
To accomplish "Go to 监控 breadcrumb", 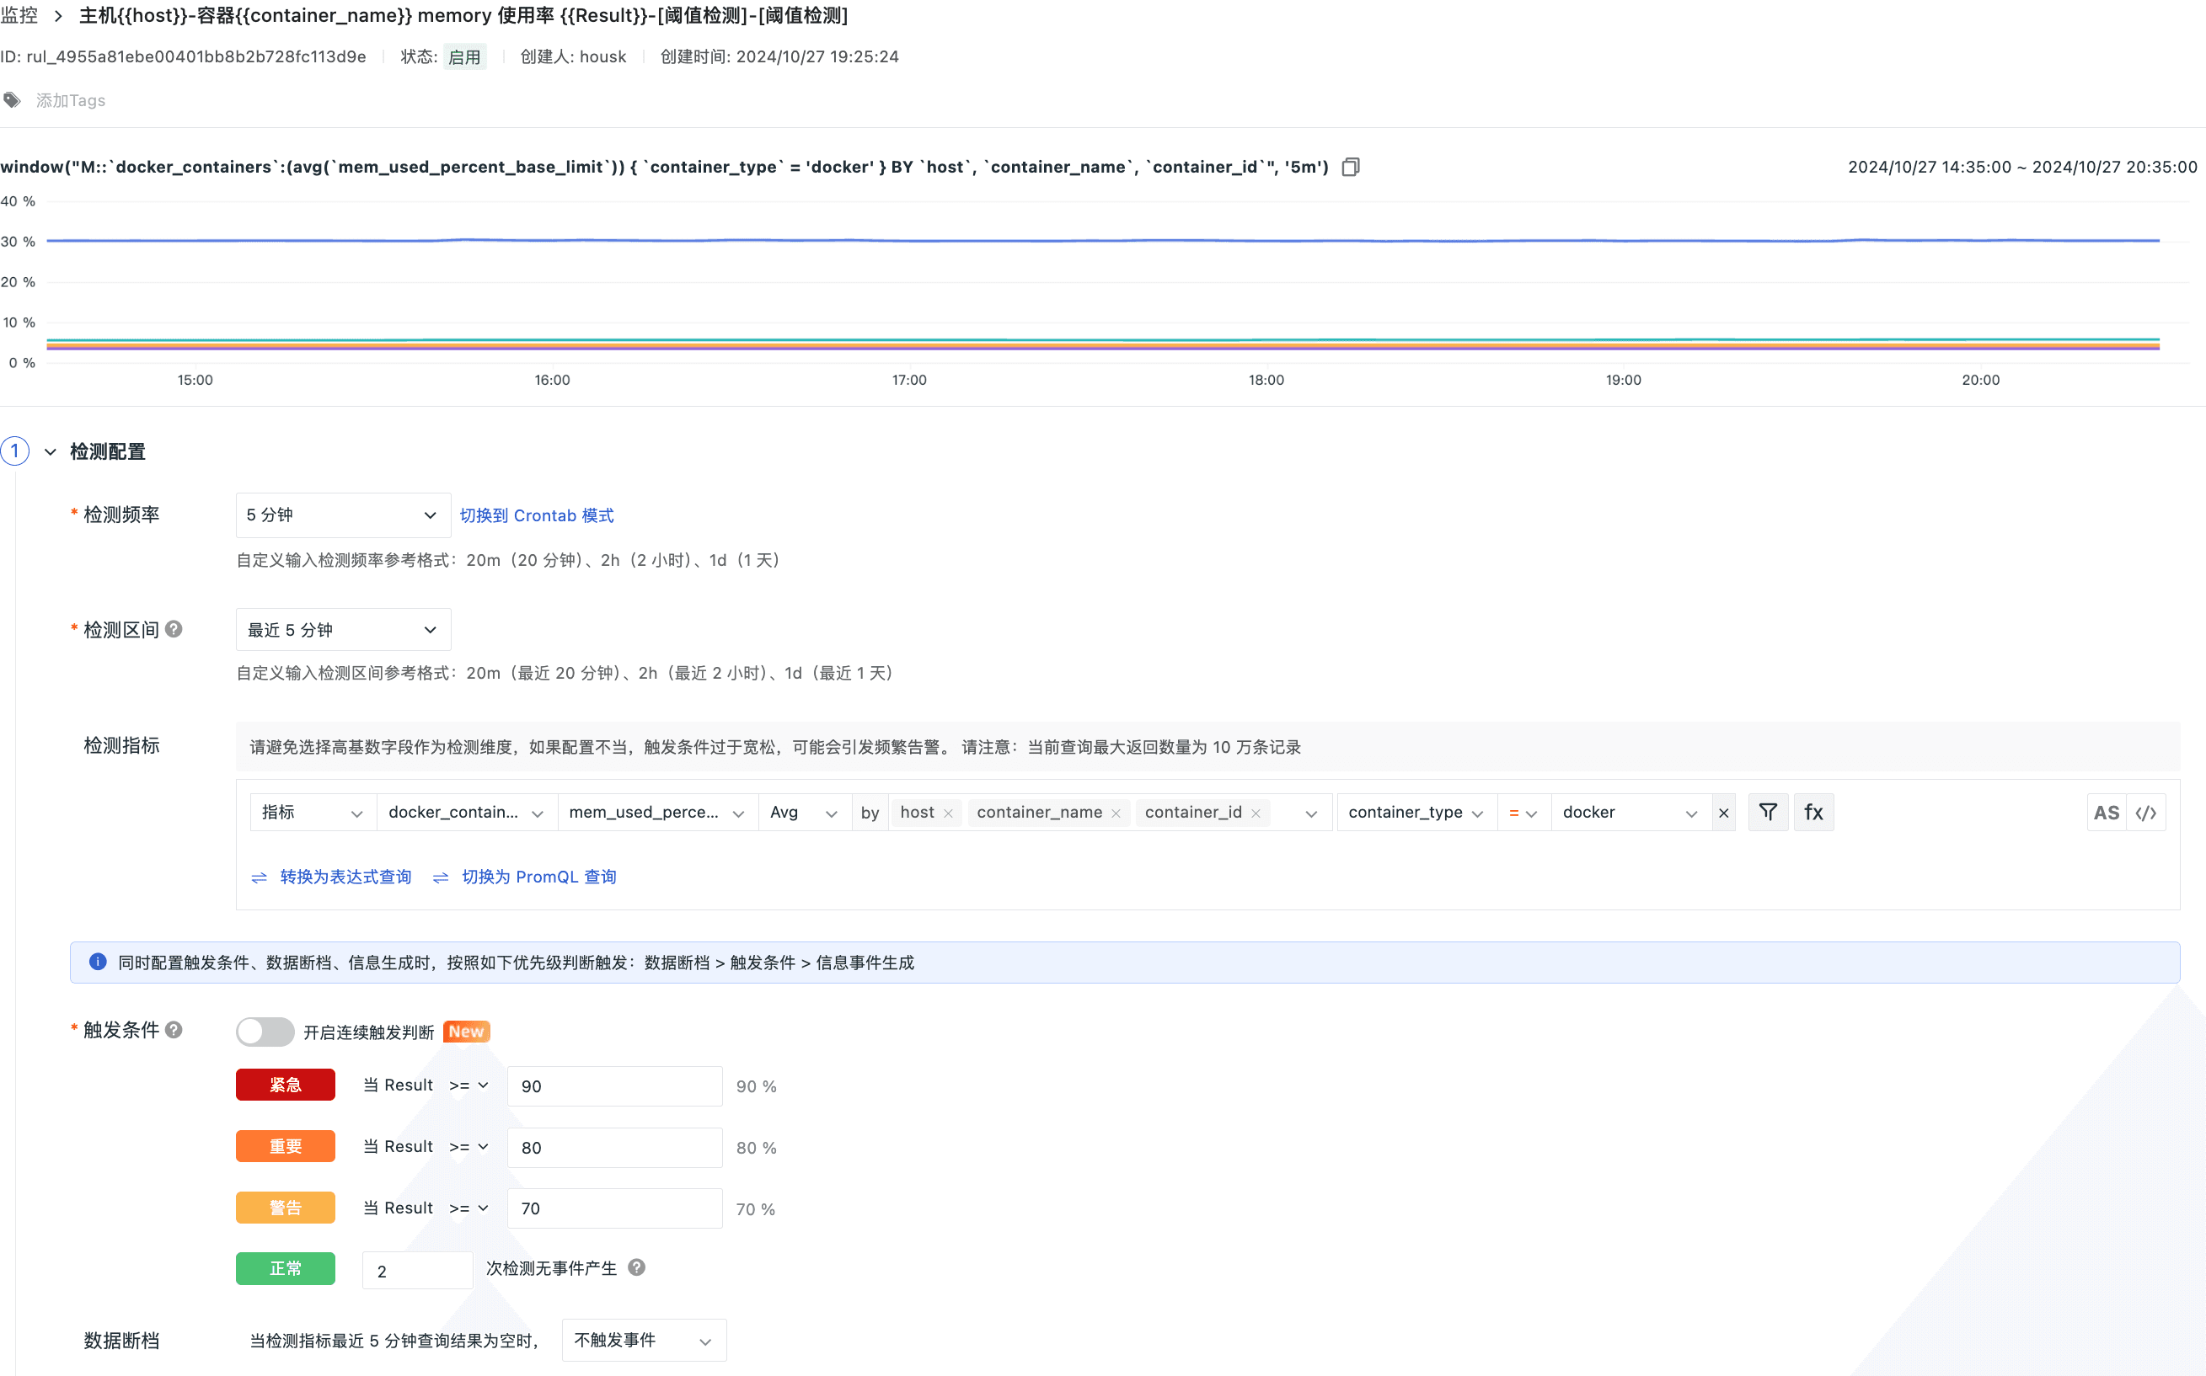I will (19, 15).
